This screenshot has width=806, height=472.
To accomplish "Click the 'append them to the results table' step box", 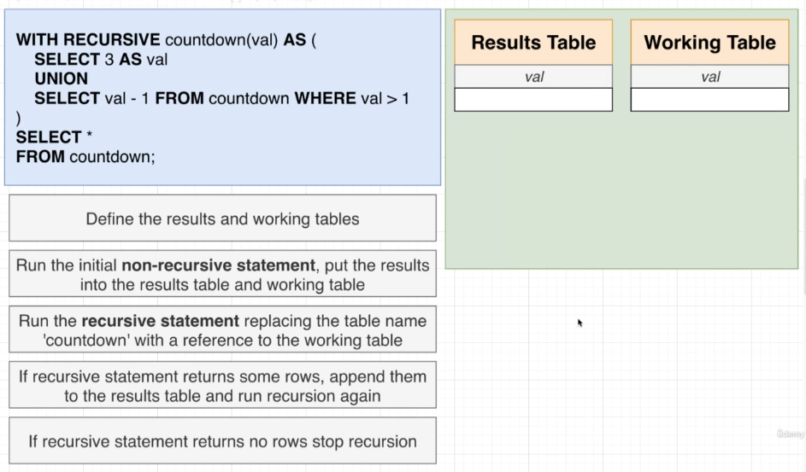I will click(x=222, y=386).
